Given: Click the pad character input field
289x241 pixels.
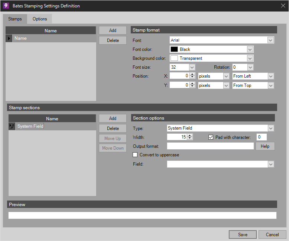Looking at the screenshot, I should click(x=262, y=137).
